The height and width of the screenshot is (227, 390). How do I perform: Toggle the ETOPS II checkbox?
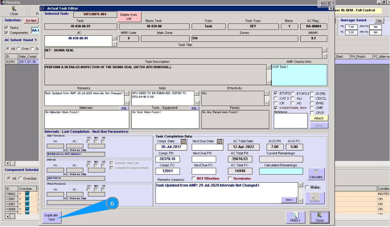point(293,93)
